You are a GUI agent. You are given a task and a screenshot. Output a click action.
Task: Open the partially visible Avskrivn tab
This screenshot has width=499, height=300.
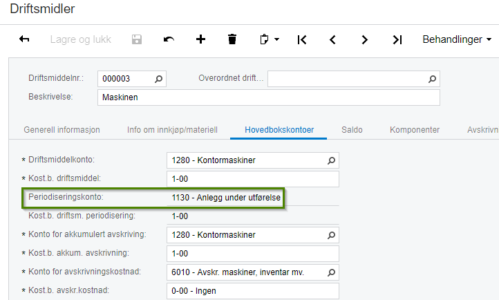(483, 130)
